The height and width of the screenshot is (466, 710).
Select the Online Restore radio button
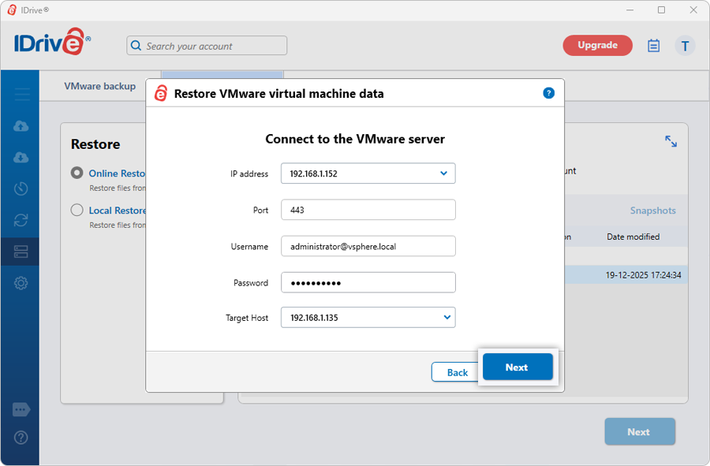coord(77,173)
